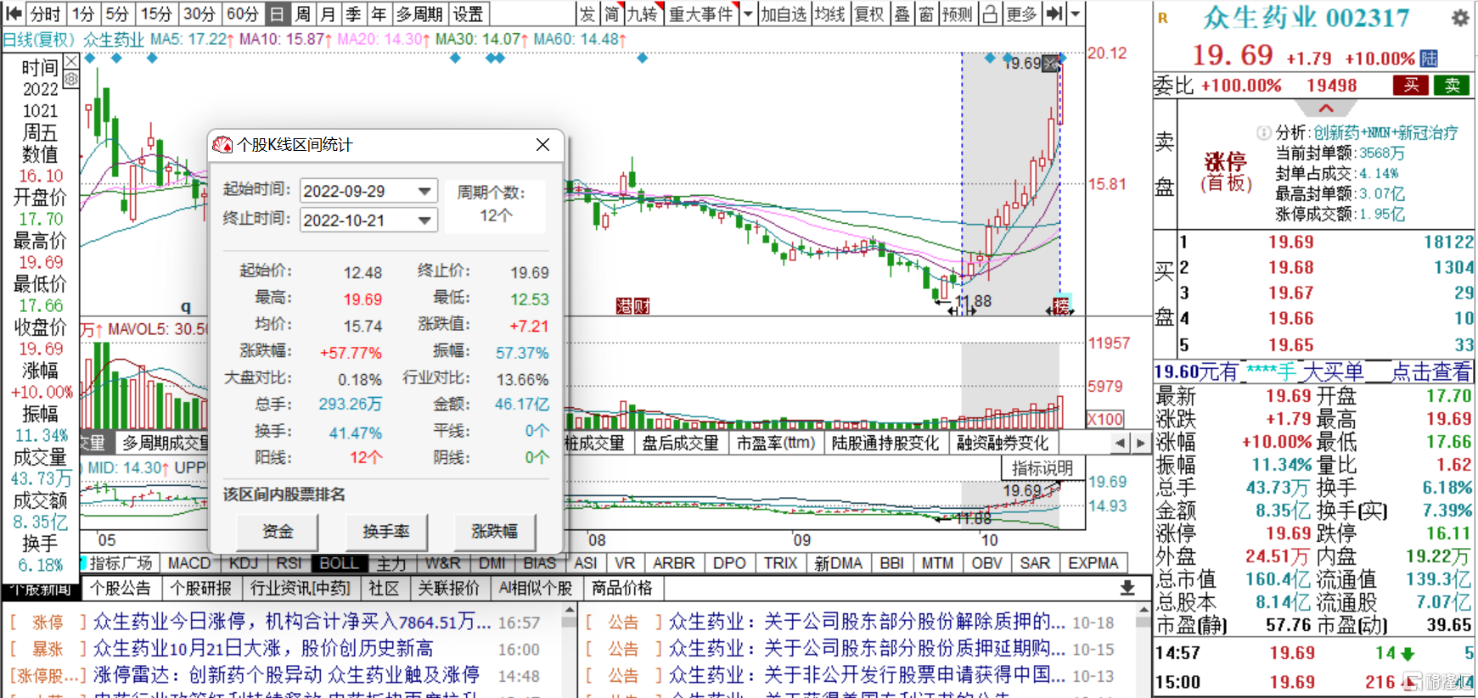Click the 涨跌幅 ranking button
Screen dimensions: 1478x698
coord(495,532)
